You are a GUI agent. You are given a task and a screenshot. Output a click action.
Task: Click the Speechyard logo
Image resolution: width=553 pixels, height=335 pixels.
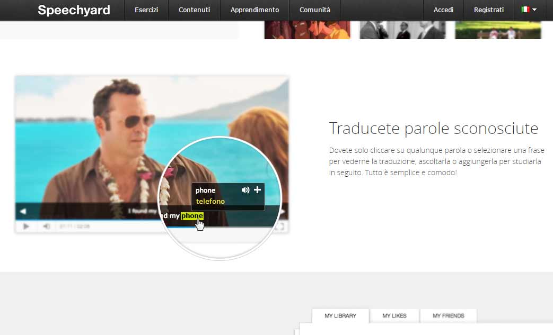coord(74,10)
